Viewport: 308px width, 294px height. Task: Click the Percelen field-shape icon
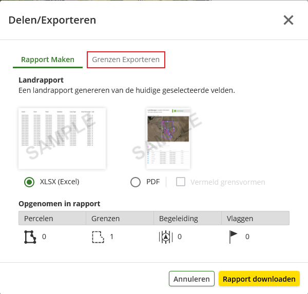30,237
